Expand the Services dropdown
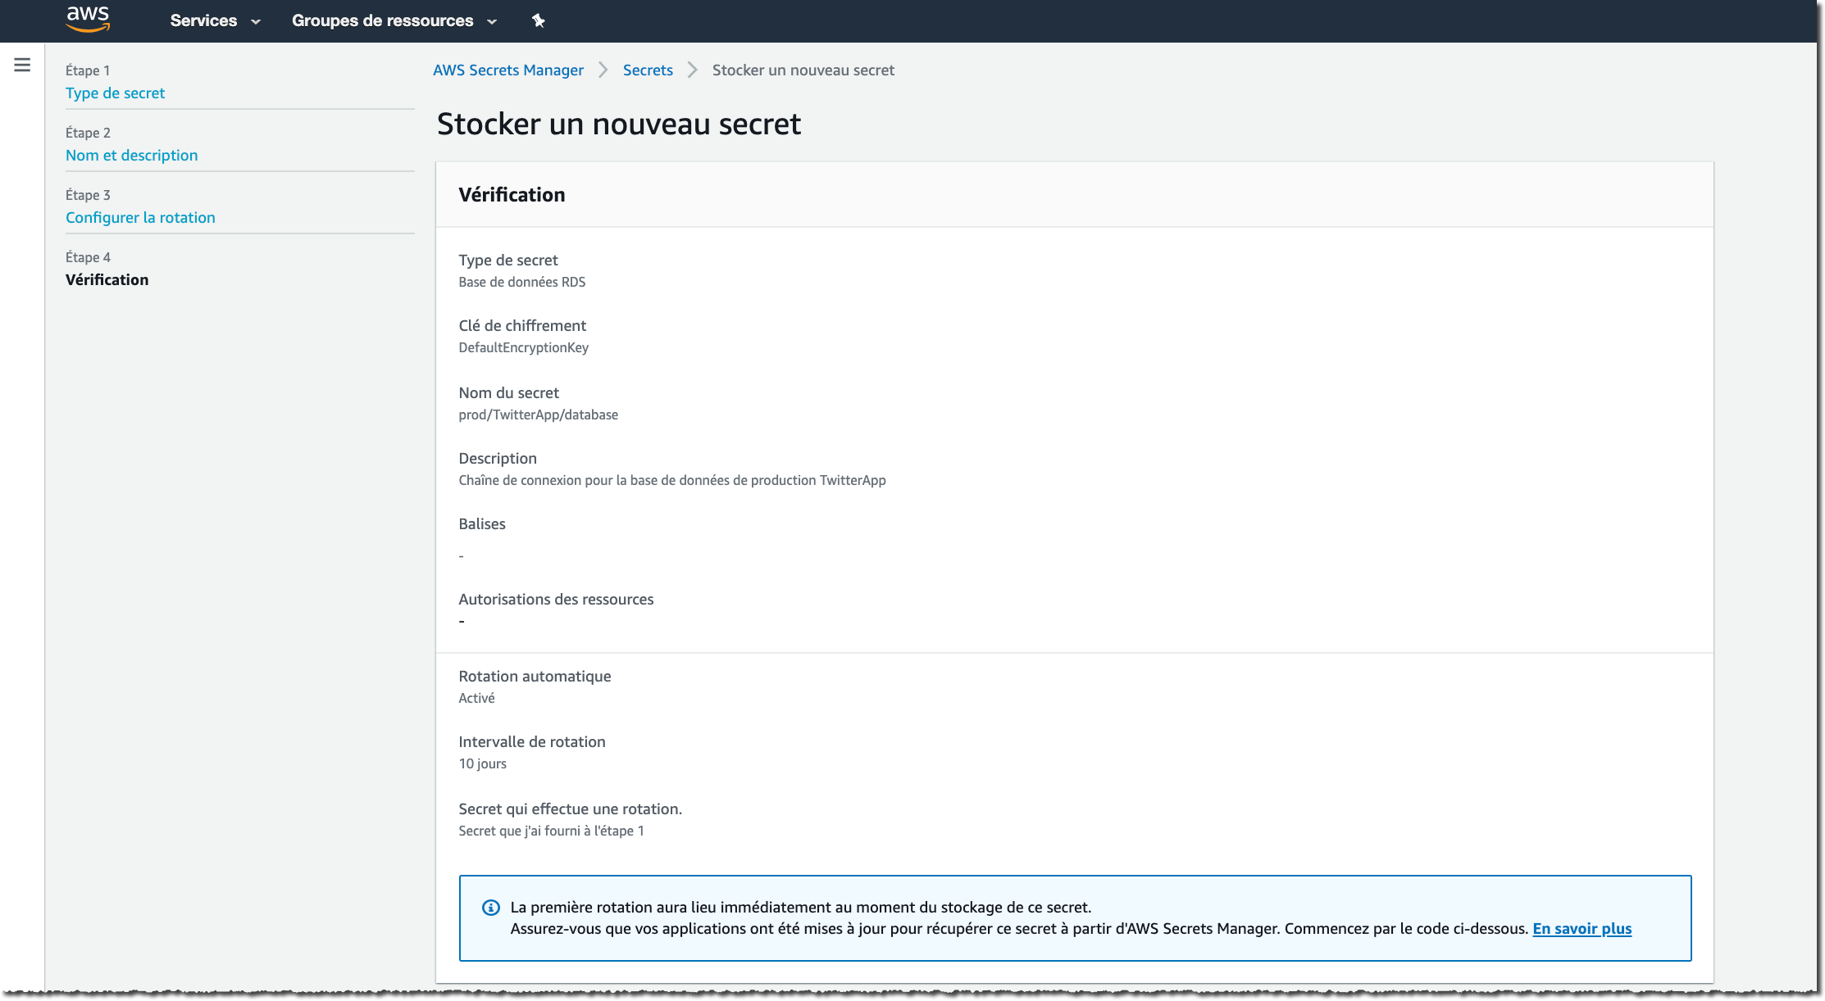Screen dimensions: 1825x1001 pyautogui.click(x=215, y=20)
